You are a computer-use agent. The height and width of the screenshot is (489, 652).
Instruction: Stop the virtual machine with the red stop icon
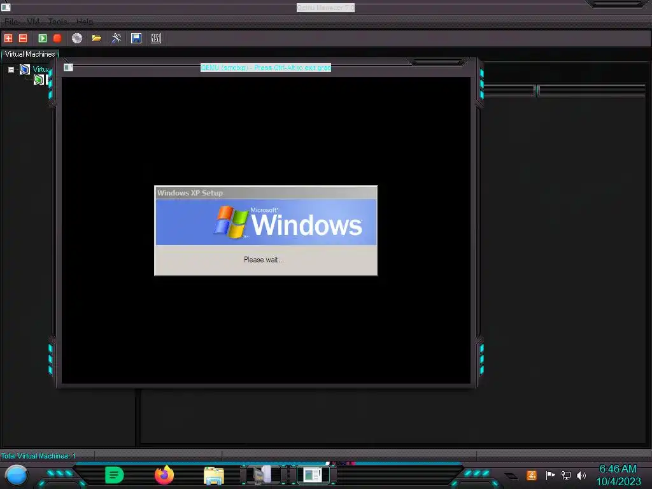(57, 38)
